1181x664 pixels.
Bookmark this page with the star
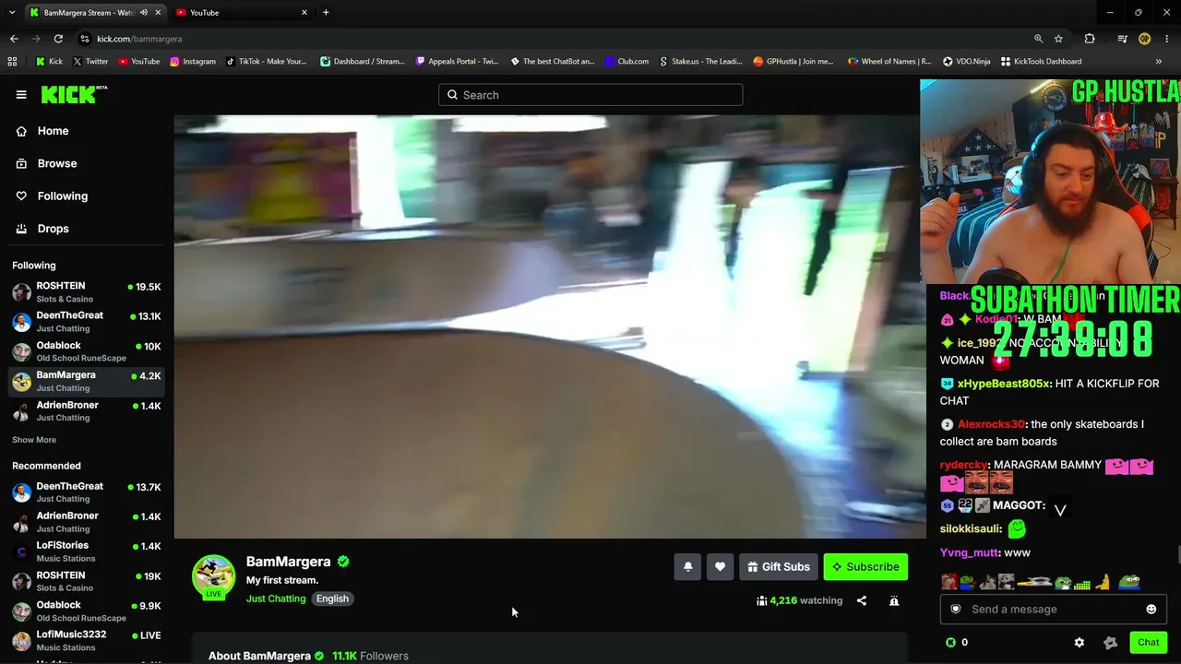click(1058, 39)
